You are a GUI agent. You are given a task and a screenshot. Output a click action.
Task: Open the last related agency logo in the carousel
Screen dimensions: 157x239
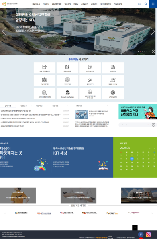[134, 213]
